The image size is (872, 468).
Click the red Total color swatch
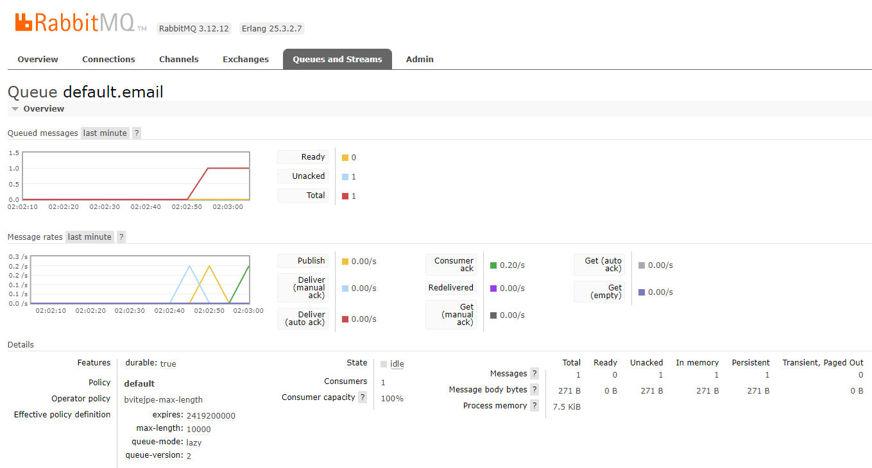click(345, 196)
